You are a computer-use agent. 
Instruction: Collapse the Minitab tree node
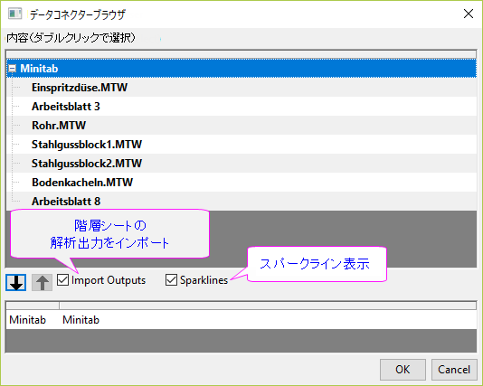[12, 69]
